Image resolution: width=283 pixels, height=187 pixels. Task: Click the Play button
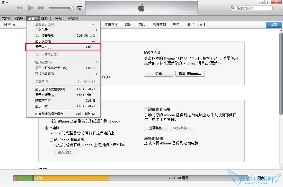pyautogui.click(x=31, y=8)
